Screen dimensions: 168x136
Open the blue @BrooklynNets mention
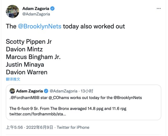tap(40, 26)
